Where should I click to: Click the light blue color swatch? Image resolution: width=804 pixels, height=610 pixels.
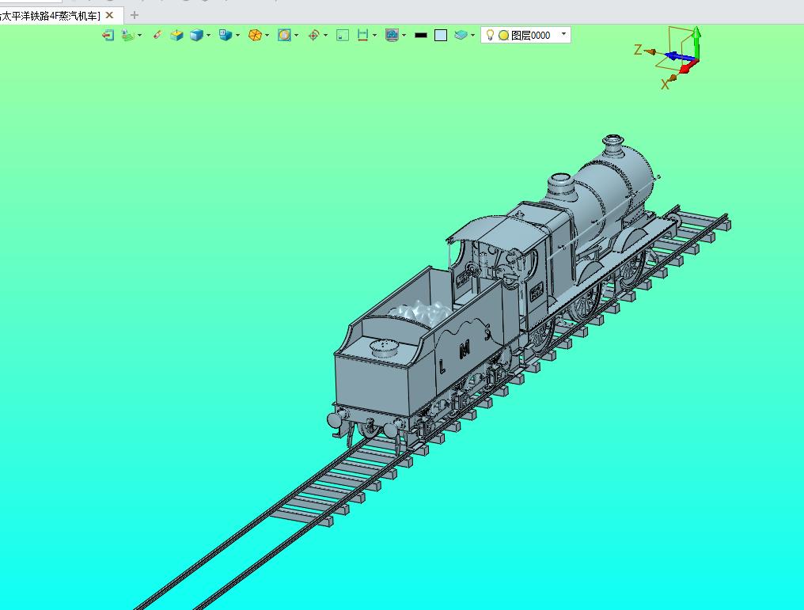tap(441, 35)
